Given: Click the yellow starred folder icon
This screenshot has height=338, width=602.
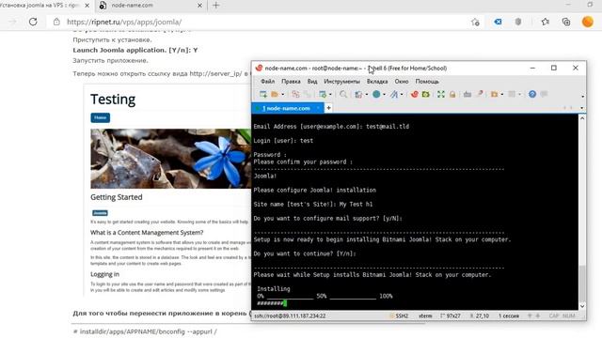Looking at the screenshot, I should (x=494, y=94).
